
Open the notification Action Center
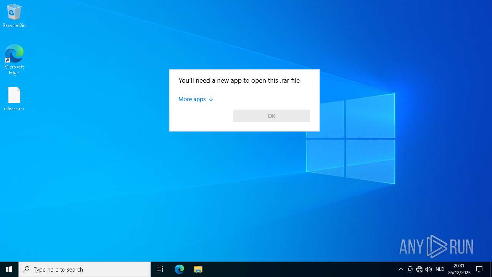[x=479, y=269]
